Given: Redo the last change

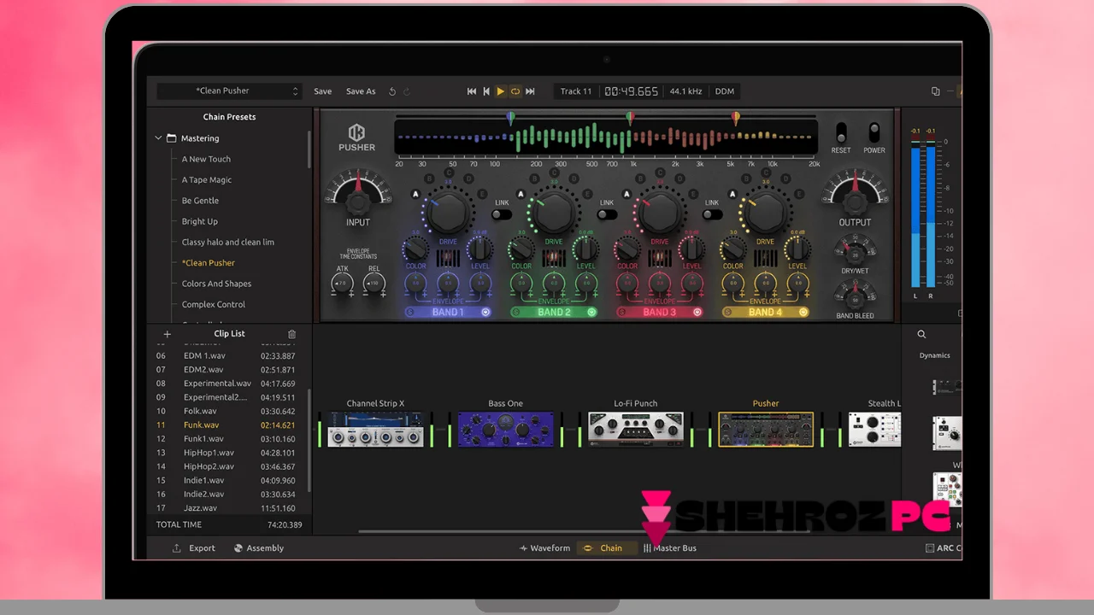Looking at the screenshot, I should [x=407, y=91].
